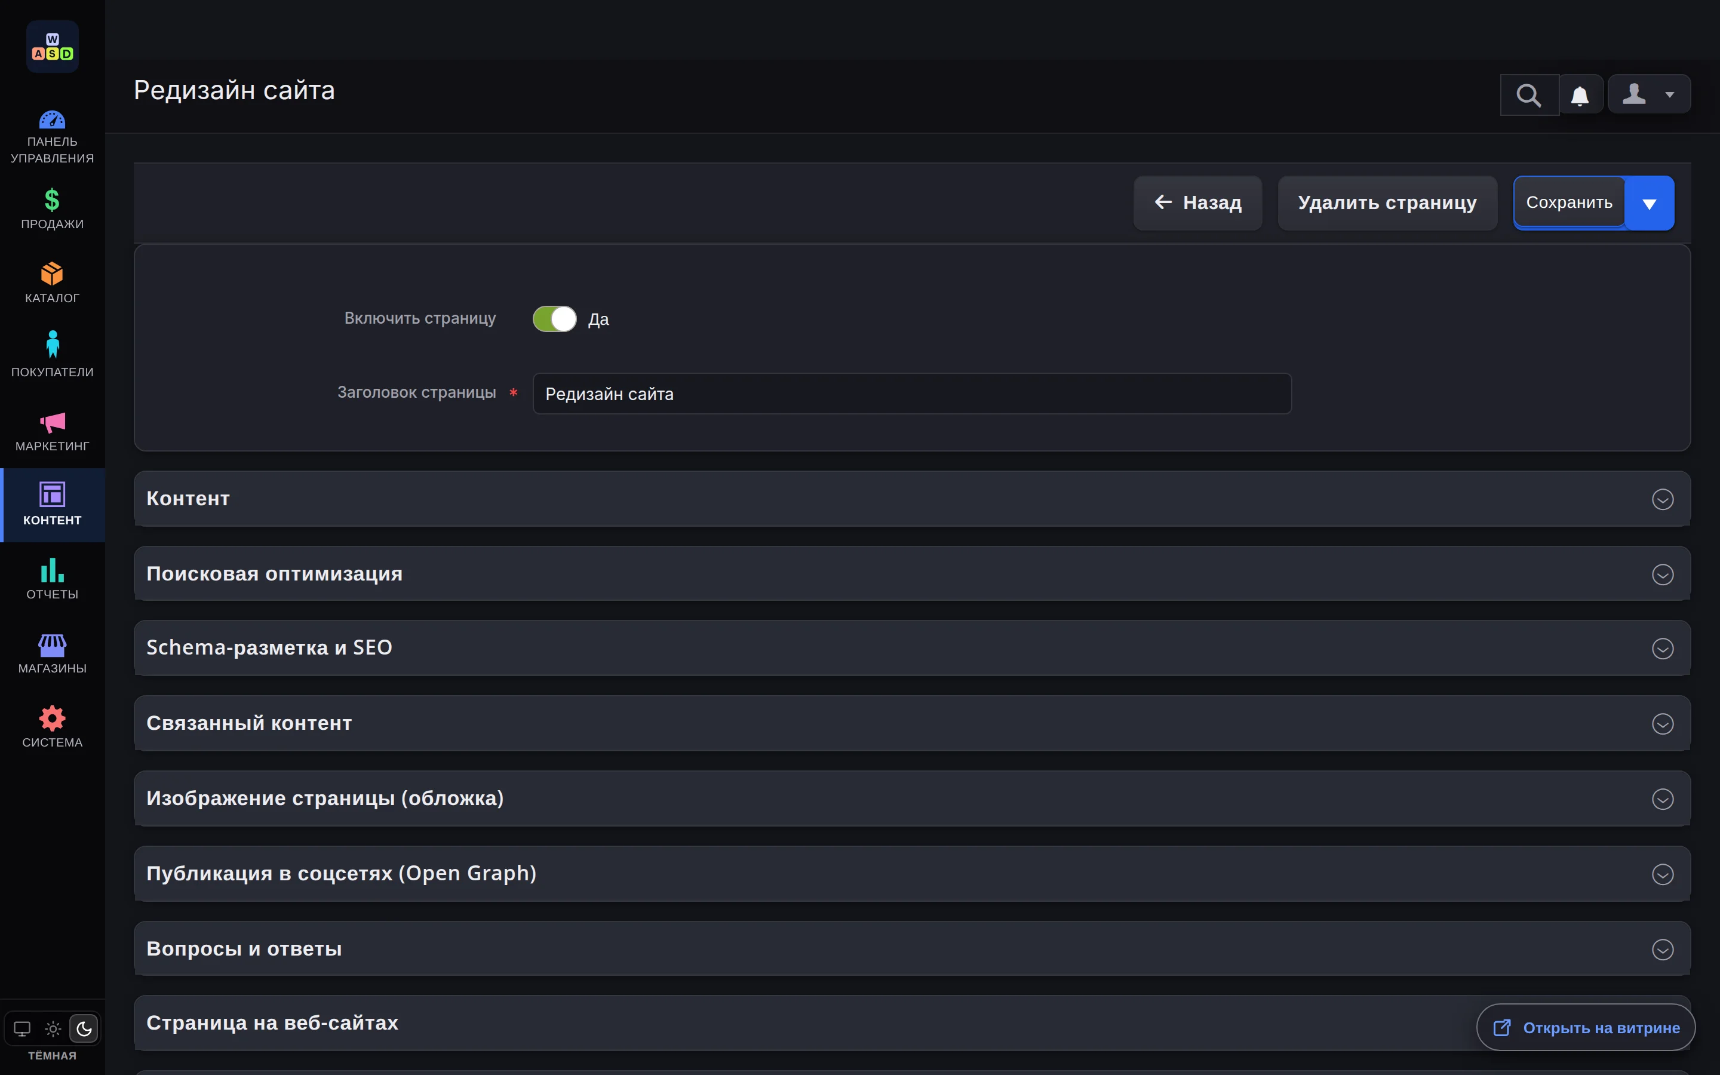This screenshot has width=1720, height=1075.
Task: Open the user account menu
Action: (x=1649, y=94)
